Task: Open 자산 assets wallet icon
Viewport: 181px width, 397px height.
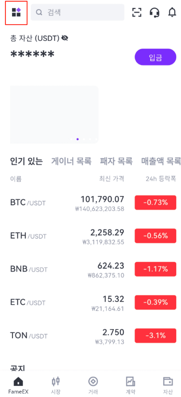Action: [168, 382]
